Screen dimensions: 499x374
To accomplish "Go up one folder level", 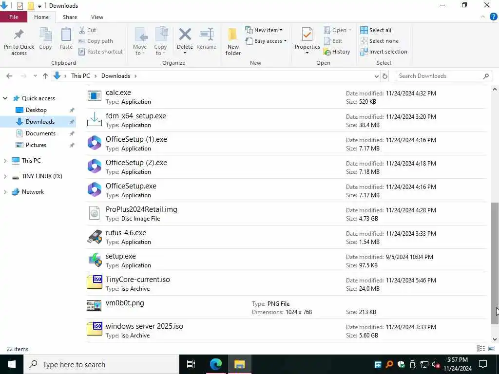I will (x=45, y=76).
